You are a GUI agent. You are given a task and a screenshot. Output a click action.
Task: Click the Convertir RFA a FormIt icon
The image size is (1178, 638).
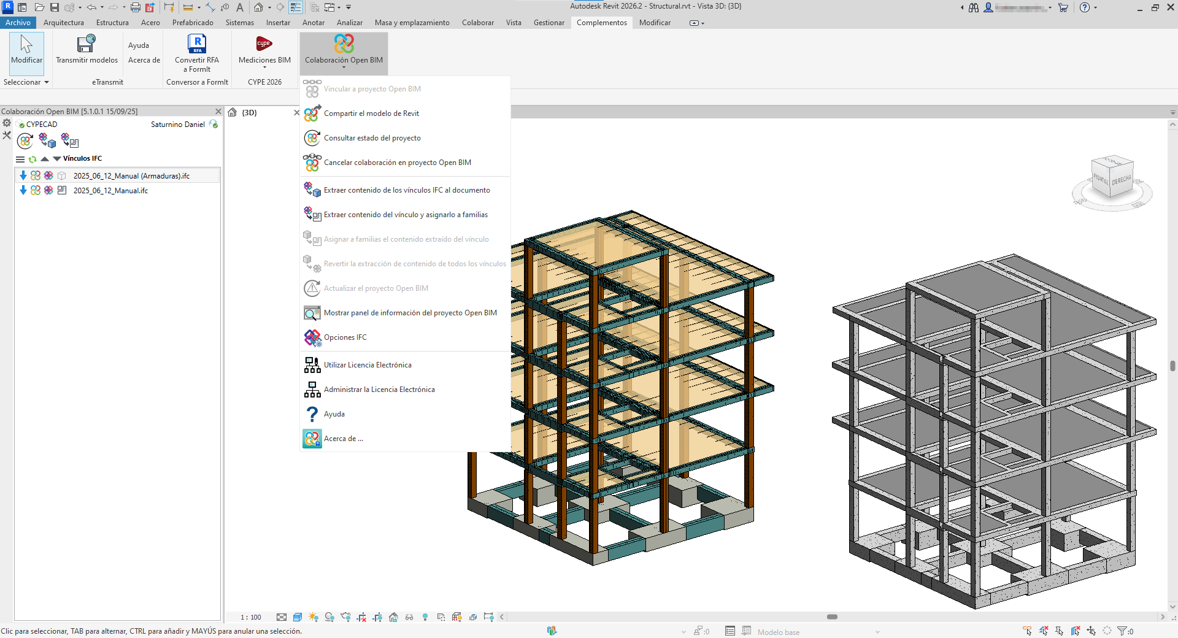(x=196, y=44)
